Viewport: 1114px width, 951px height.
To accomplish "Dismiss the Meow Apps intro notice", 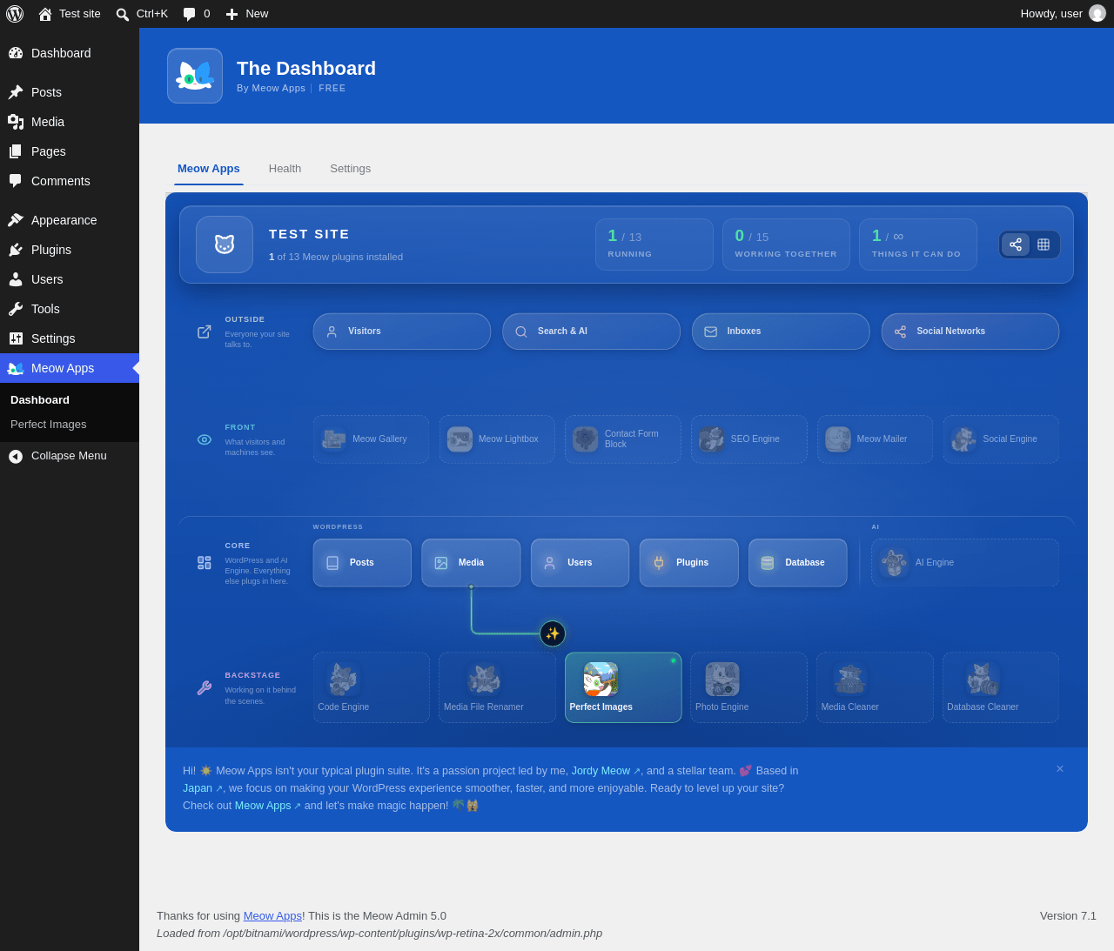I will [1060, 769].
